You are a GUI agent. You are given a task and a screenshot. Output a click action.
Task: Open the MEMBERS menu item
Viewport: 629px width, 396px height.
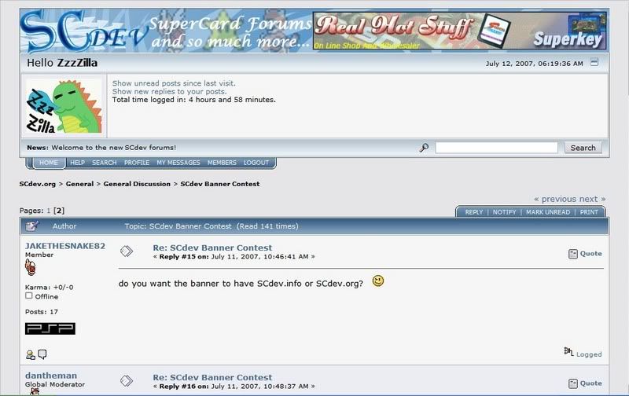[222, 163]
